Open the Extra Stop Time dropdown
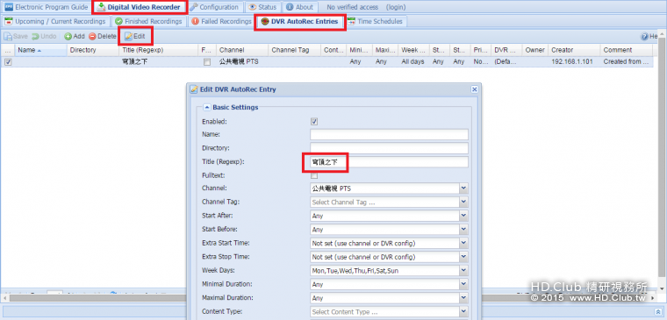The image size is (667, 320). (x=463, y=257)
